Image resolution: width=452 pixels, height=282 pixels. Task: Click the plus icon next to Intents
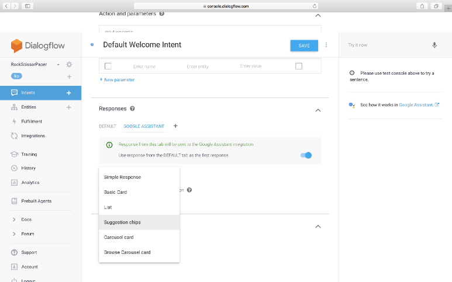[68, 93]
